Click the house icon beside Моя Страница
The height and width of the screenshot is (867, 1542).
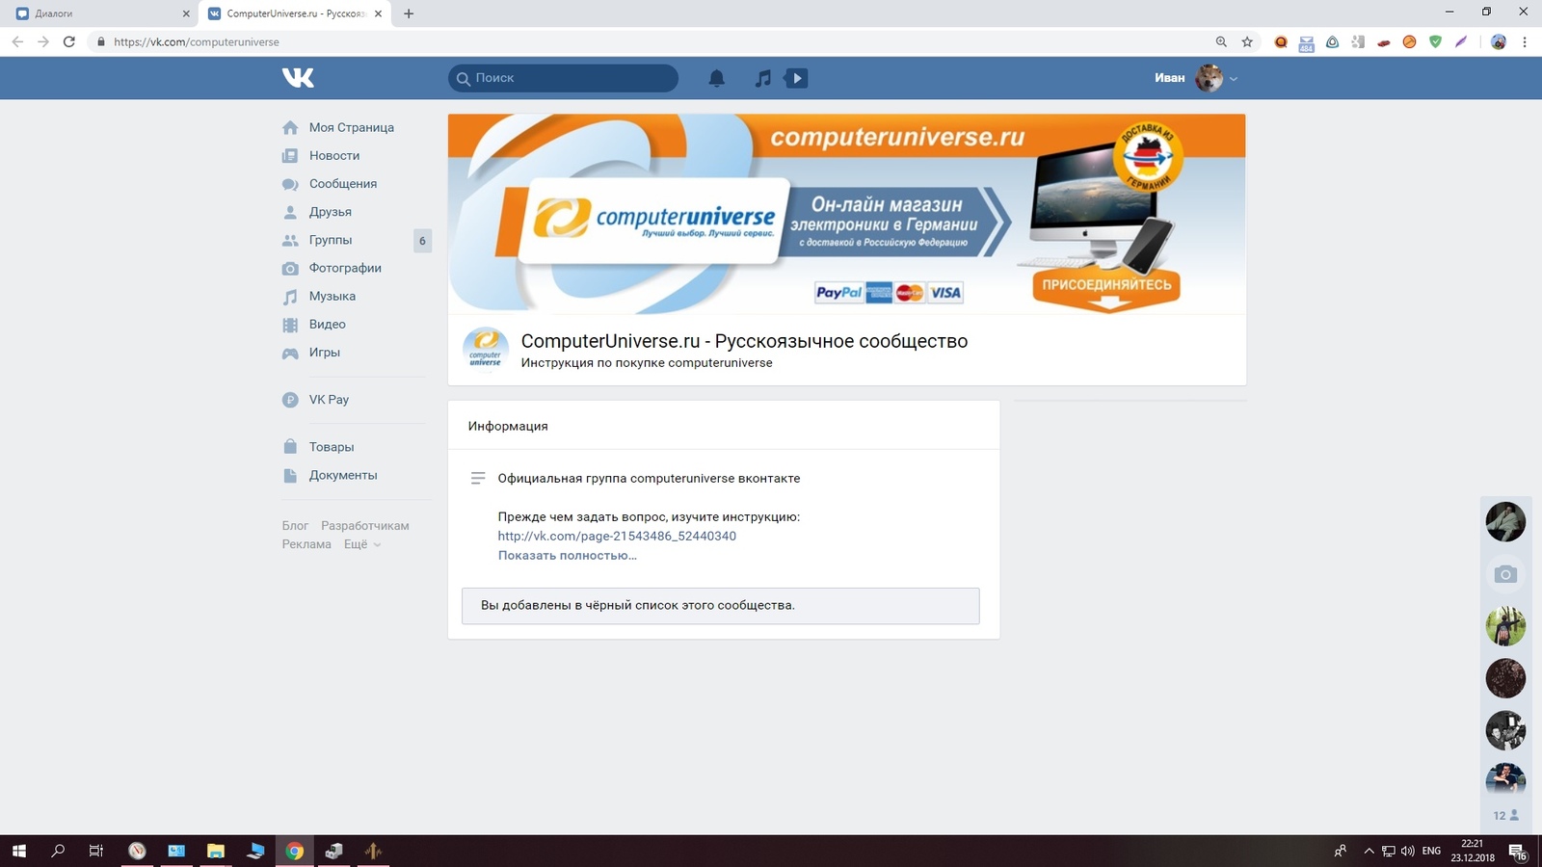click(290, 127)
